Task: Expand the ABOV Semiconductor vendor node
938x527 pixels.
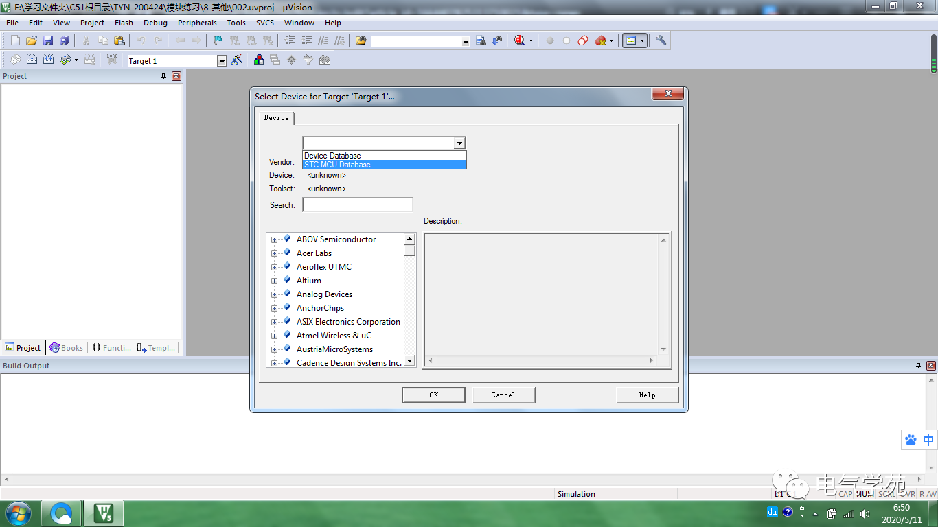Action: coord(274,239)
